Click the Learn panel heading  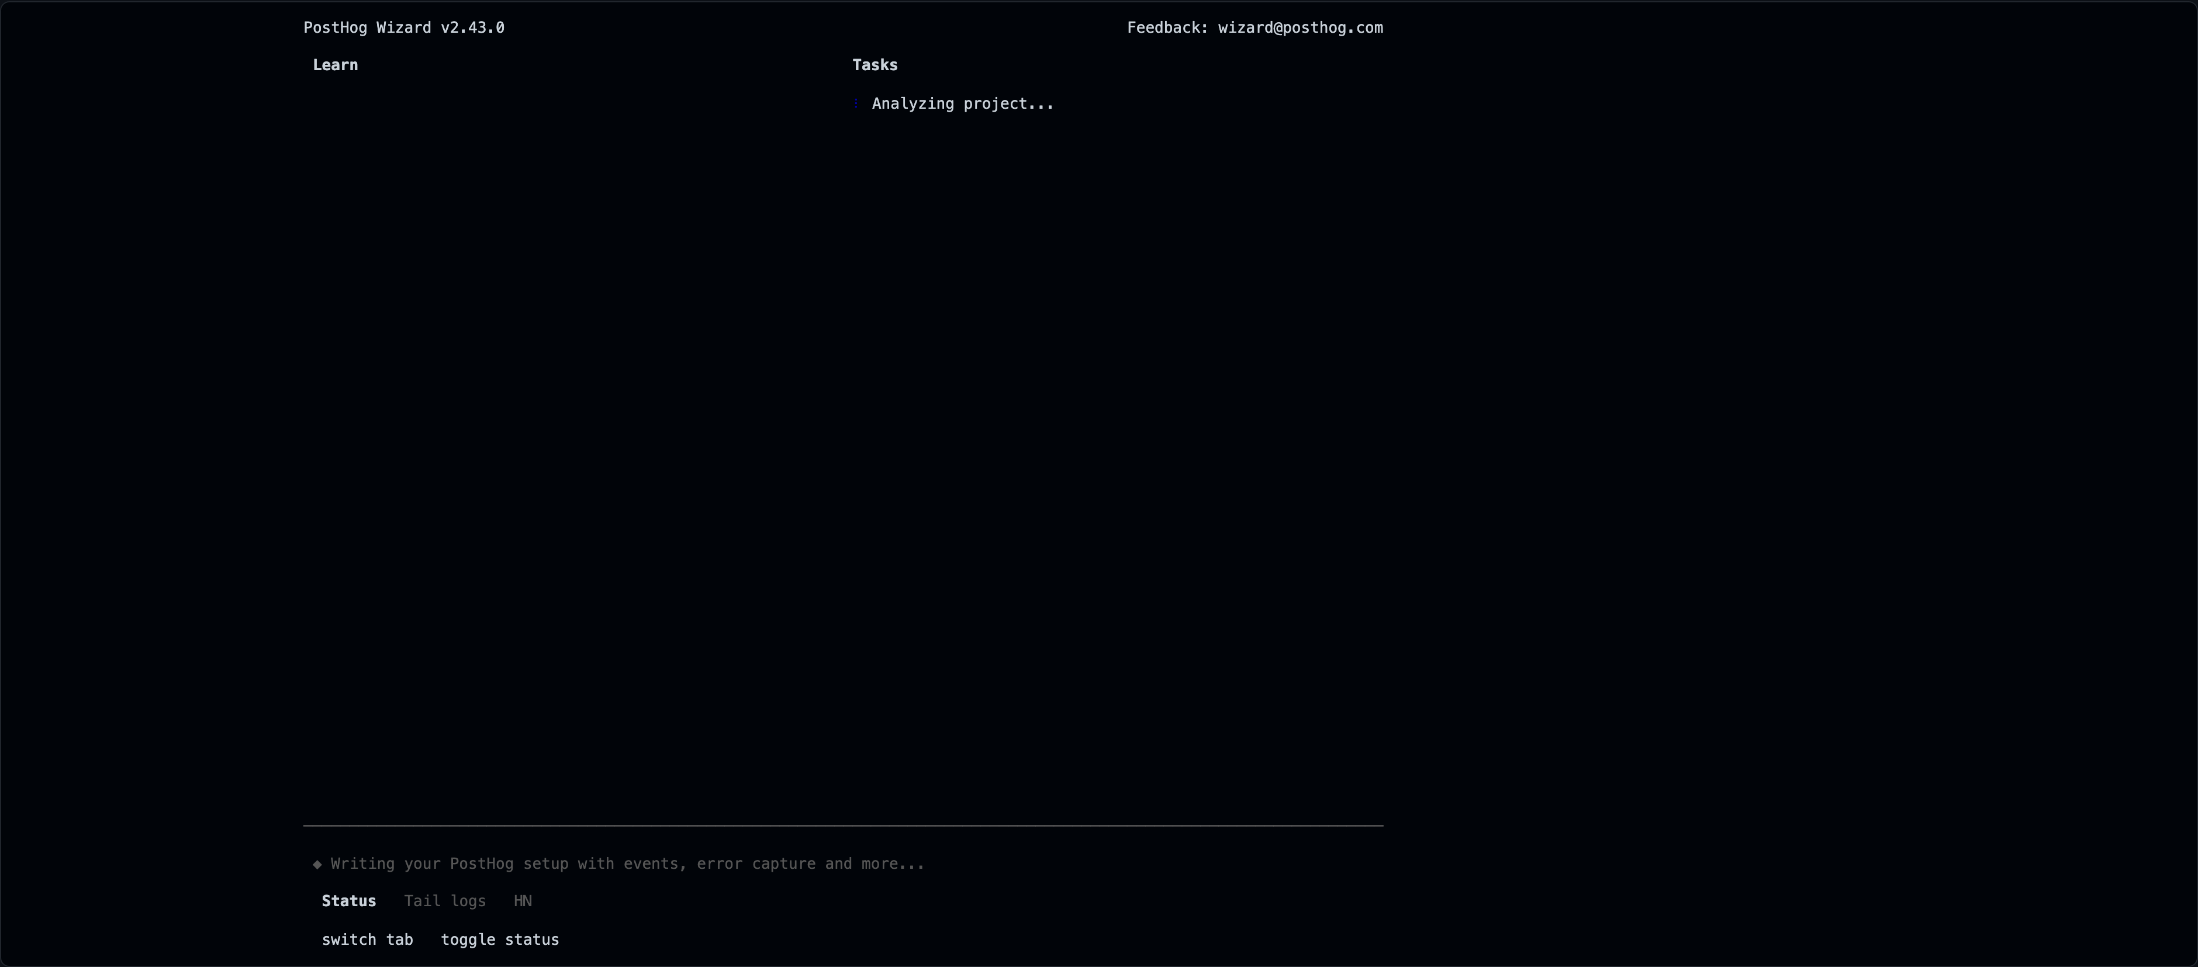click(336, 65)
